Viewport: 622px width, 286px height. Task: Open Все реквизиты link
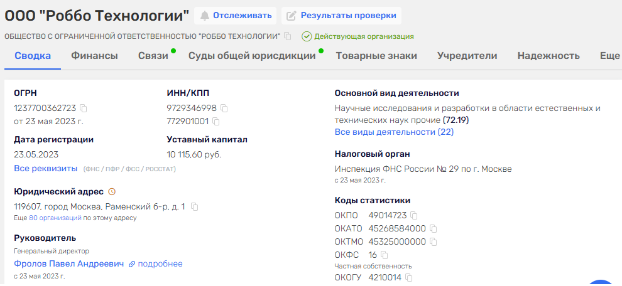coord(46,168)
